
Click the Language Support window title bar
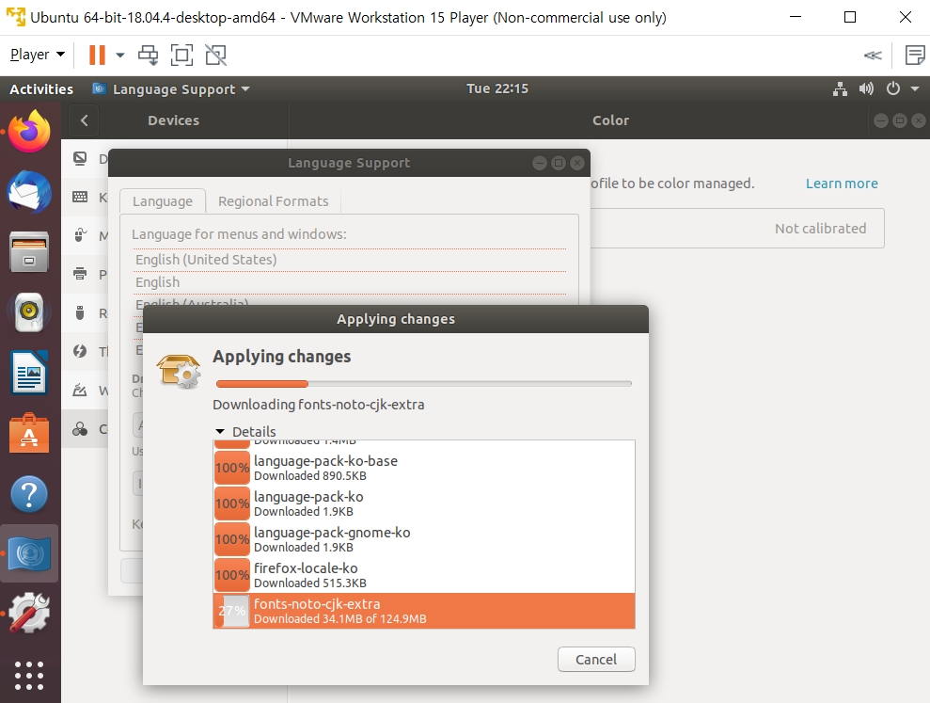point(349,163)
